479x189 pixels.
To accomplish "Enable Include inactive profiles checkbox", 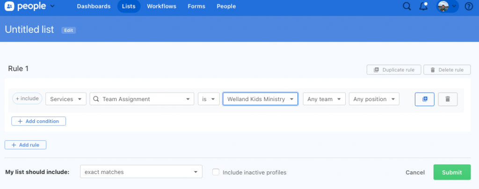I will tap(216, 172).
